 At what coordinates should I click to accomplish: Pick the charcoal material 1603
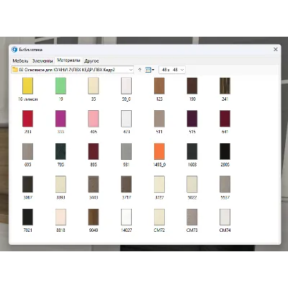(192, 151)
